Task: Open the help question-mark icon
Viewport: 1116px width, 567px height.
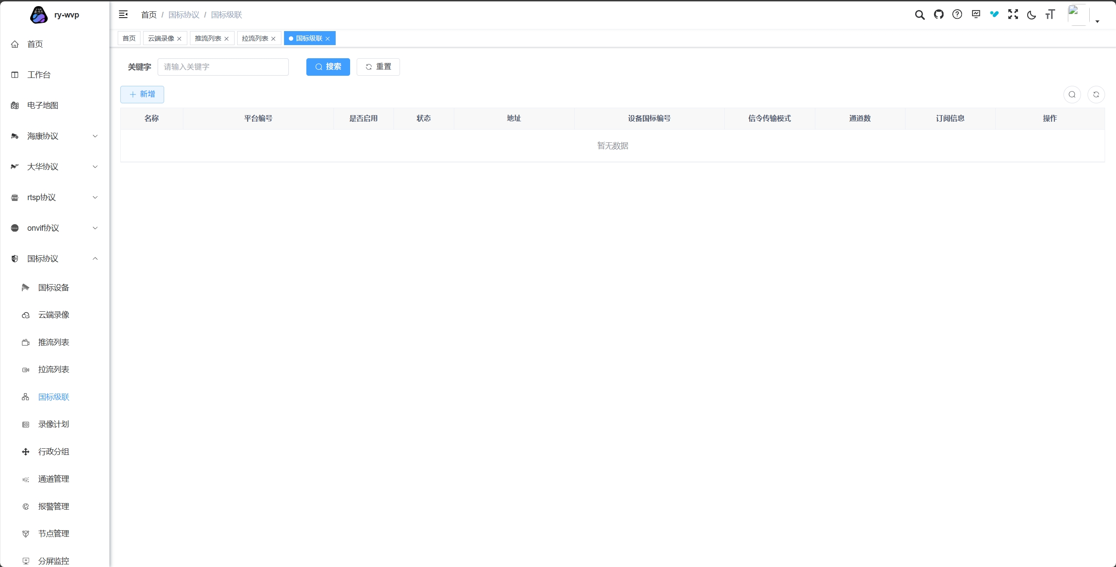Action: click(x=957, y=14)
